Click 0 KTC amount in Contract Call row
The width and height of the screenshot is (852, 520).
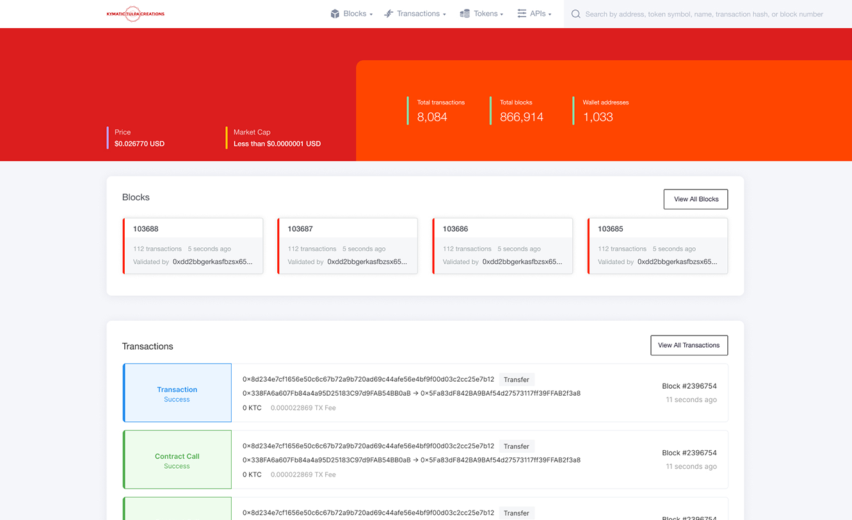(252, 475)
